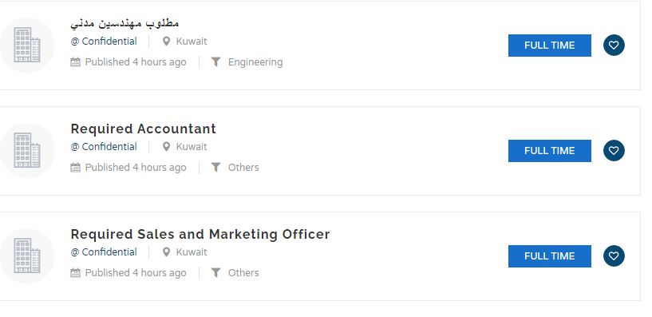Click Kuwait location on Required Accountant
Image resolution: width=652 pixels, height=317 pixels.
click(x=192, y=146)
